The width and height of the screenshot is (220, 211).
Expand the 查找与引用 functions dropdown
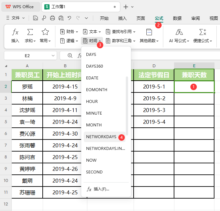pyautogui.click(x=120, y=32)
